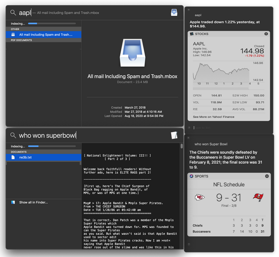This screenshot has height=257, width=279.
Task: Click the OPEN value 144.81
Action: coord(216,95)
